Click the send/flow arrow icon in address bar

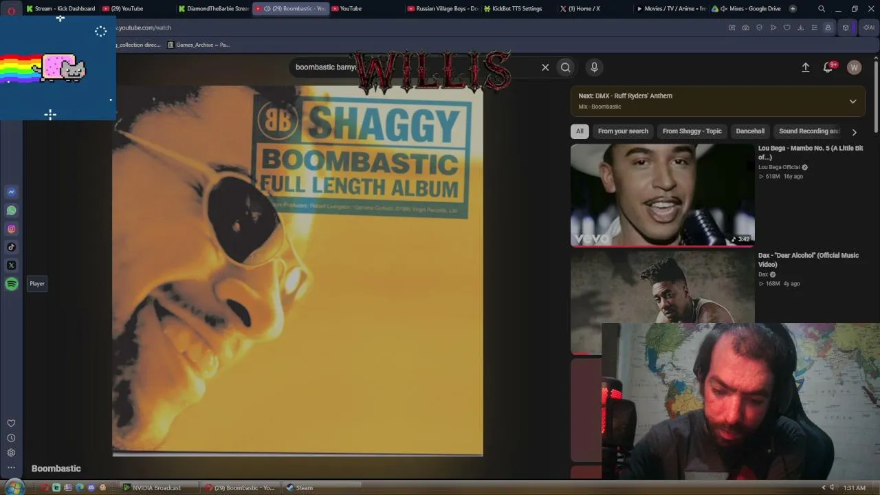click(x=773, y=27)
